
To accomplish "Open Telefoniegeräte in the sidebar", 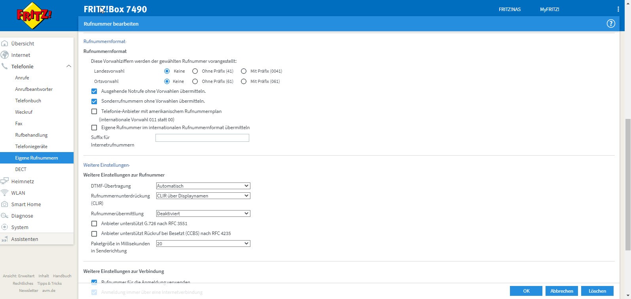I will click(x=31, y=147).
